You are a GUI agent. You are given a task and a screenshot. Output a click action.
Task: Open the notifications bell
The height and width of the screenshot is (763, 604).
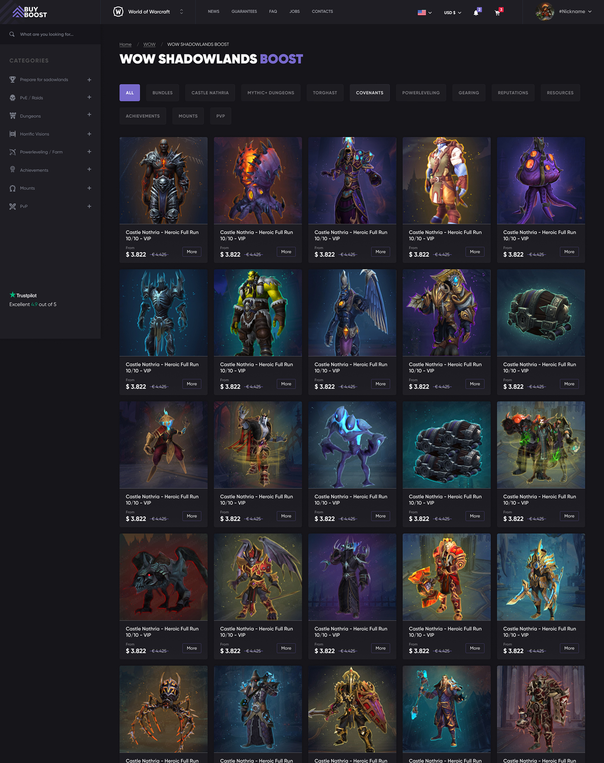[476, 12]
